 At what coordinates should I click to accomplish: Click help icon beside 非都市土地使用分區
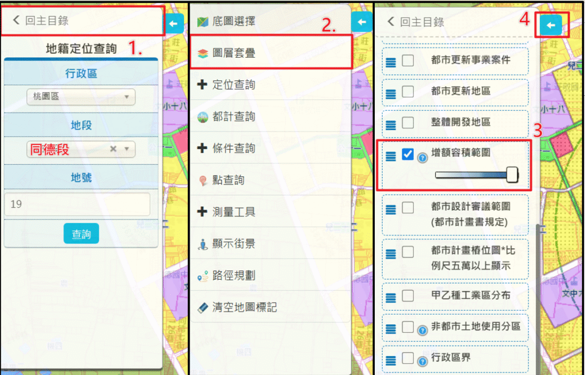pos(423,329)
